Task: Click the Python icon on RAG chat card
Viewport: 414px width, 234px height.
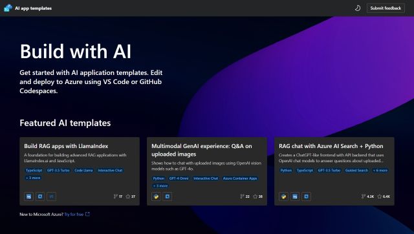Action: tap(283, 197)
